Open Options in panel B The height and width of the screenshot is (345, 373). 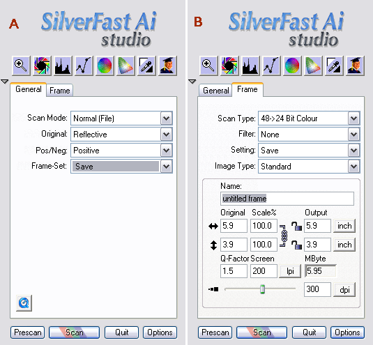[347, 332]
